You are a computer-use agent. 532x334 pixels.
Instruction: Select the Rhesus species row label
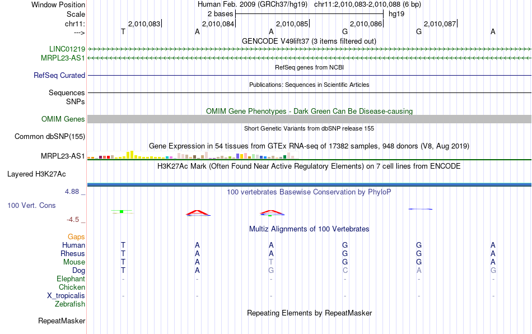(73, 253)
